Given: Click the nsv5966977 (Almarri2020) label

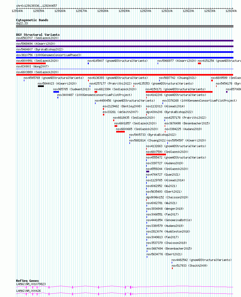Looking at the screenshot, I should (177, 61).
